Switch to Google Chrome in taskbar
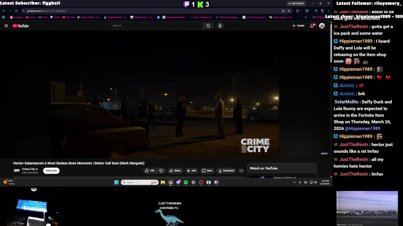403x226 pixels. 171,182
